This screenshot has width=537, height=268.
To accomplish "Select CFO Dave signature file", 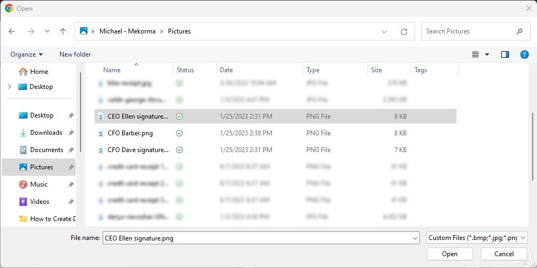I will pos(276,150).
